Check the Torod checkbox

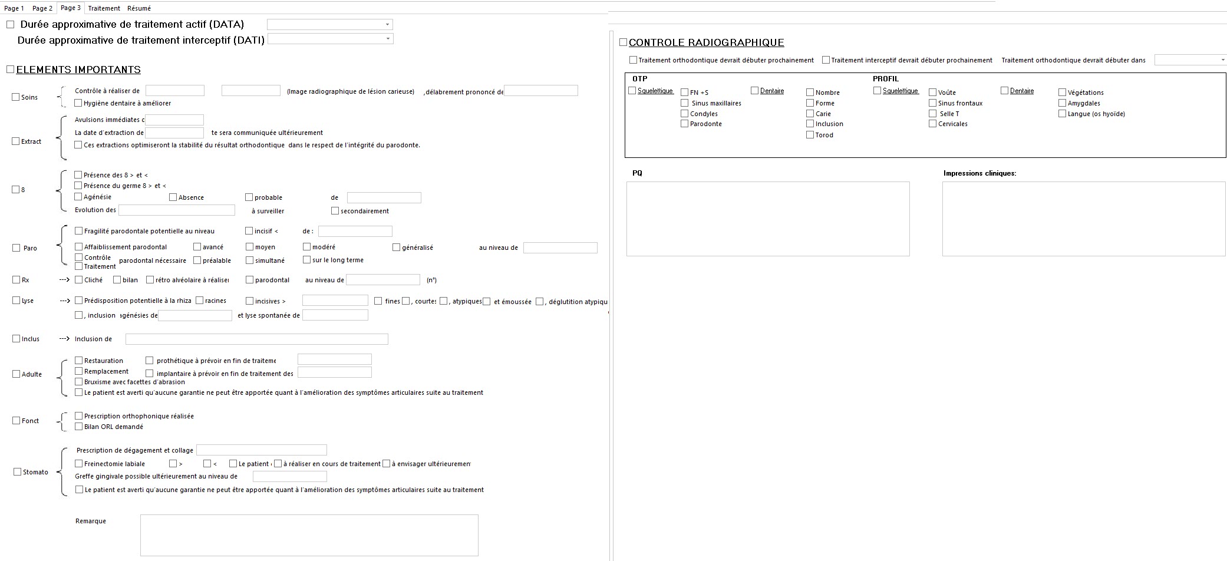point(811,135)
